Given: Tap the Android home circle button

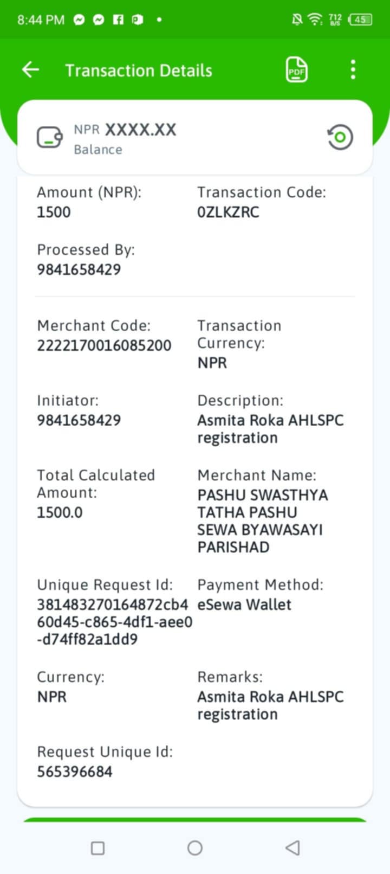Looking at the screenshot, I should 195,848.
